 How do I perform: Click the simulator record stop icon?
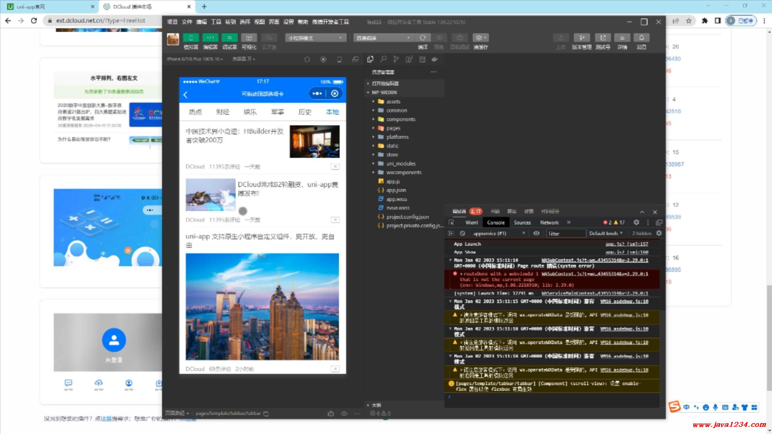pyautogui.click(x=323, y=59)
